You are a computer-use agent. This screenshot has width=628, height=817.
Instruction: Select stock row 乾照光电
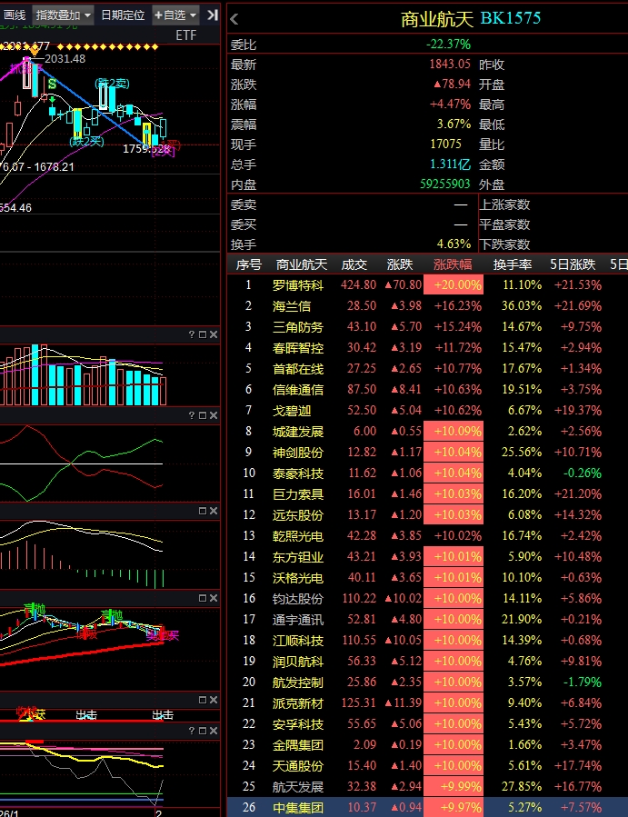tap(427, 535)
